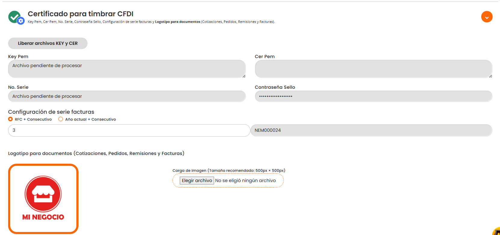Click the consecutive number field showing 3
This screenshot has height=235, width=500.
click(129, 130)
